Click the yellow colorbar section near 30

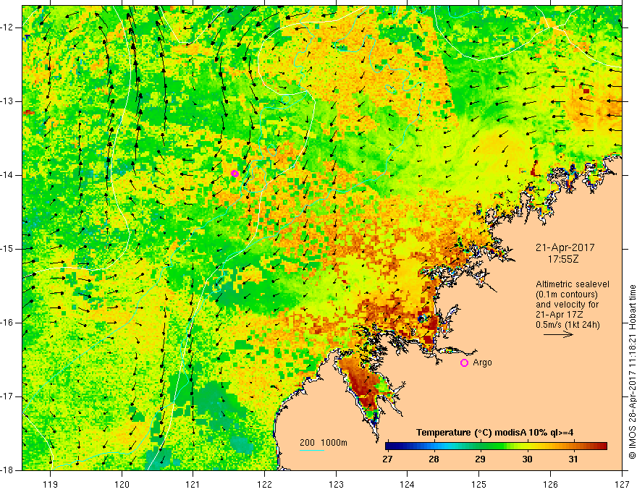[x=527, y=446]
